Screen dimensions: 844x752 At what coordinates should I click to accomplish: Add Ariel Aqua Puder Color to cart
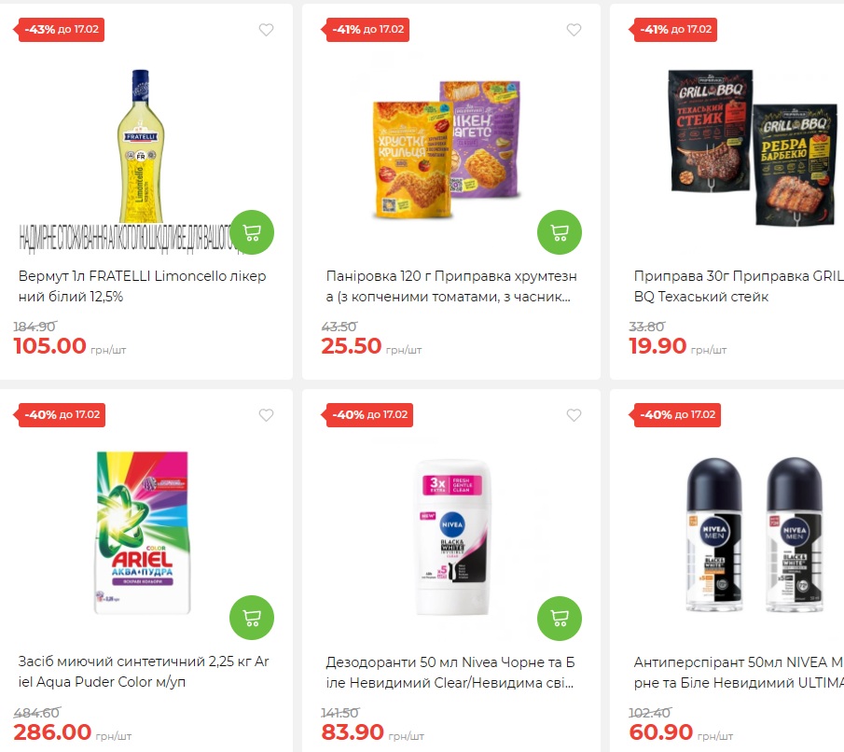(252, 618)
